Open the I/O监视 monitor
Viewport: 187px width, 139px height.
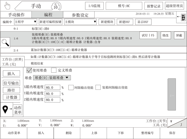[94, 6]
